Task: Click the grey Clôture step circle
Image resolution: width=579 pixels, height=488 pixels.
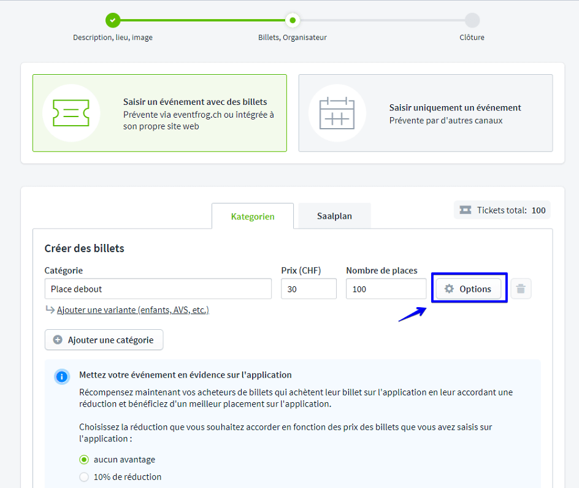Action: click(472, 20)
